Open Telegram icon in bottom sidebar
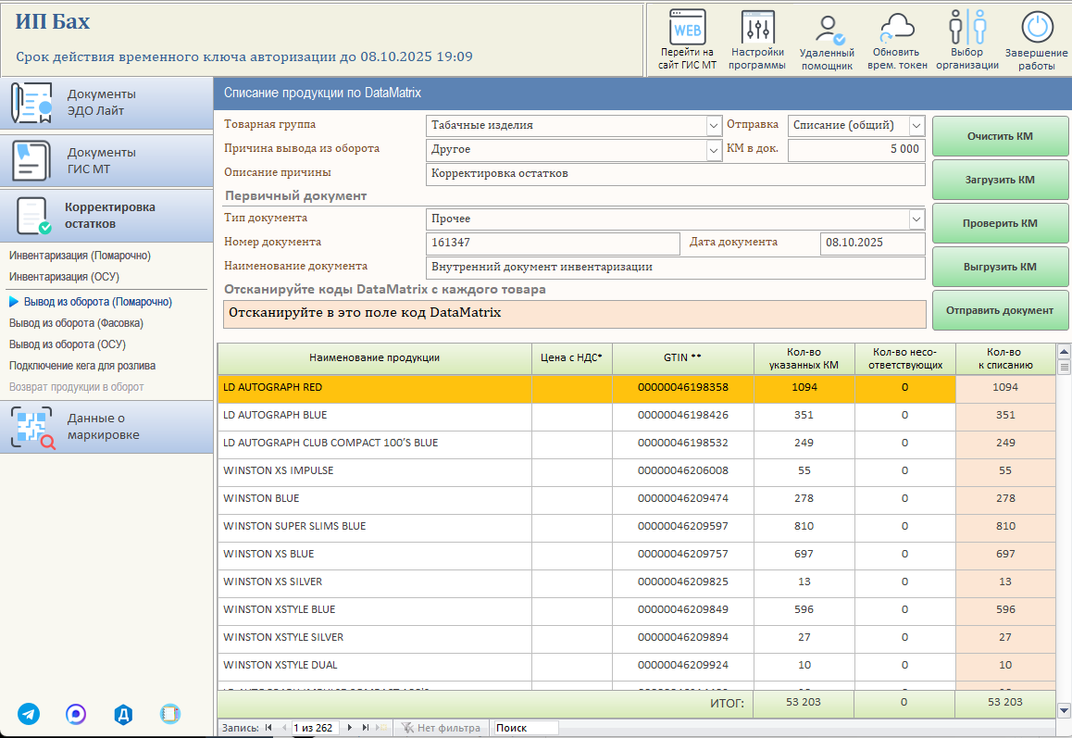Screen dimensions: 1072x738 tap(29, 713)
